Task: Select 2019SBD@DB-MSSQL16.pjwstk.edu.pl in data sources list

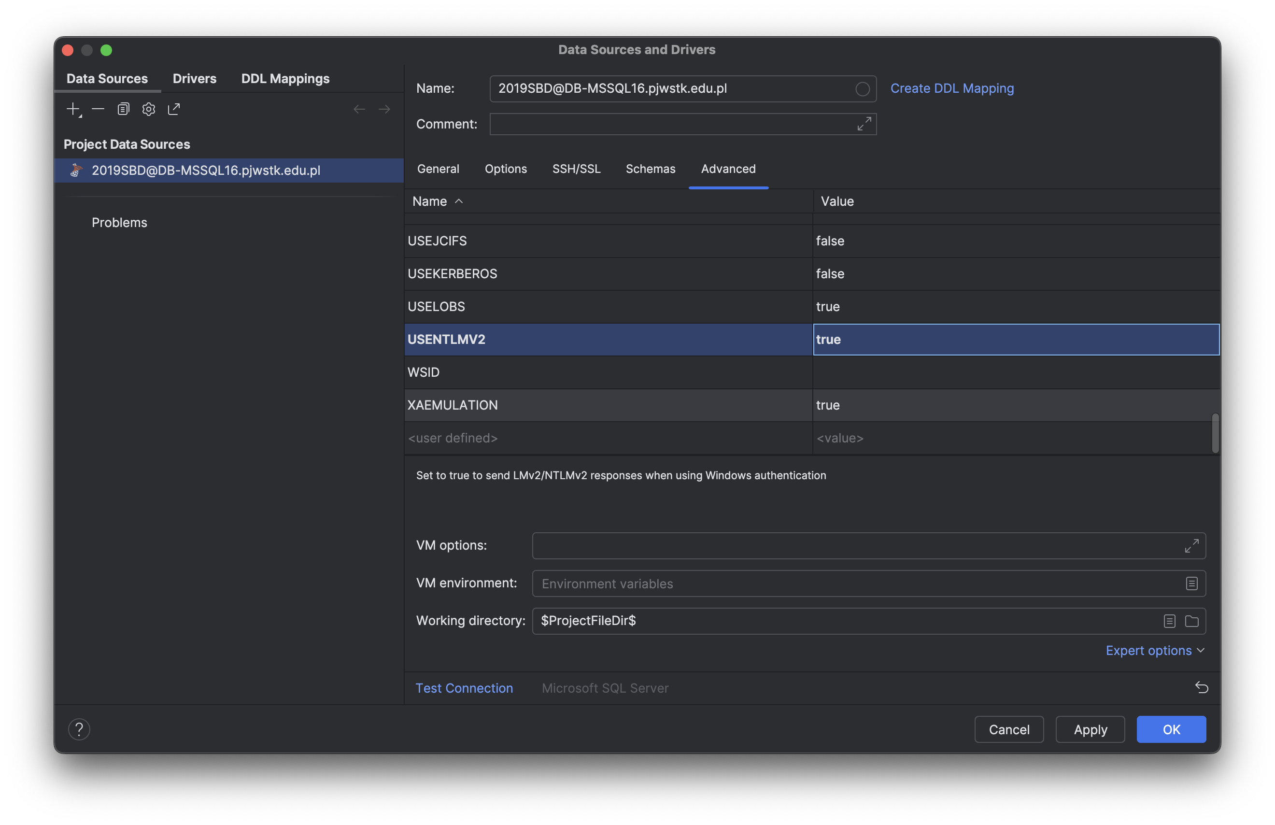Action: [229, 171]
